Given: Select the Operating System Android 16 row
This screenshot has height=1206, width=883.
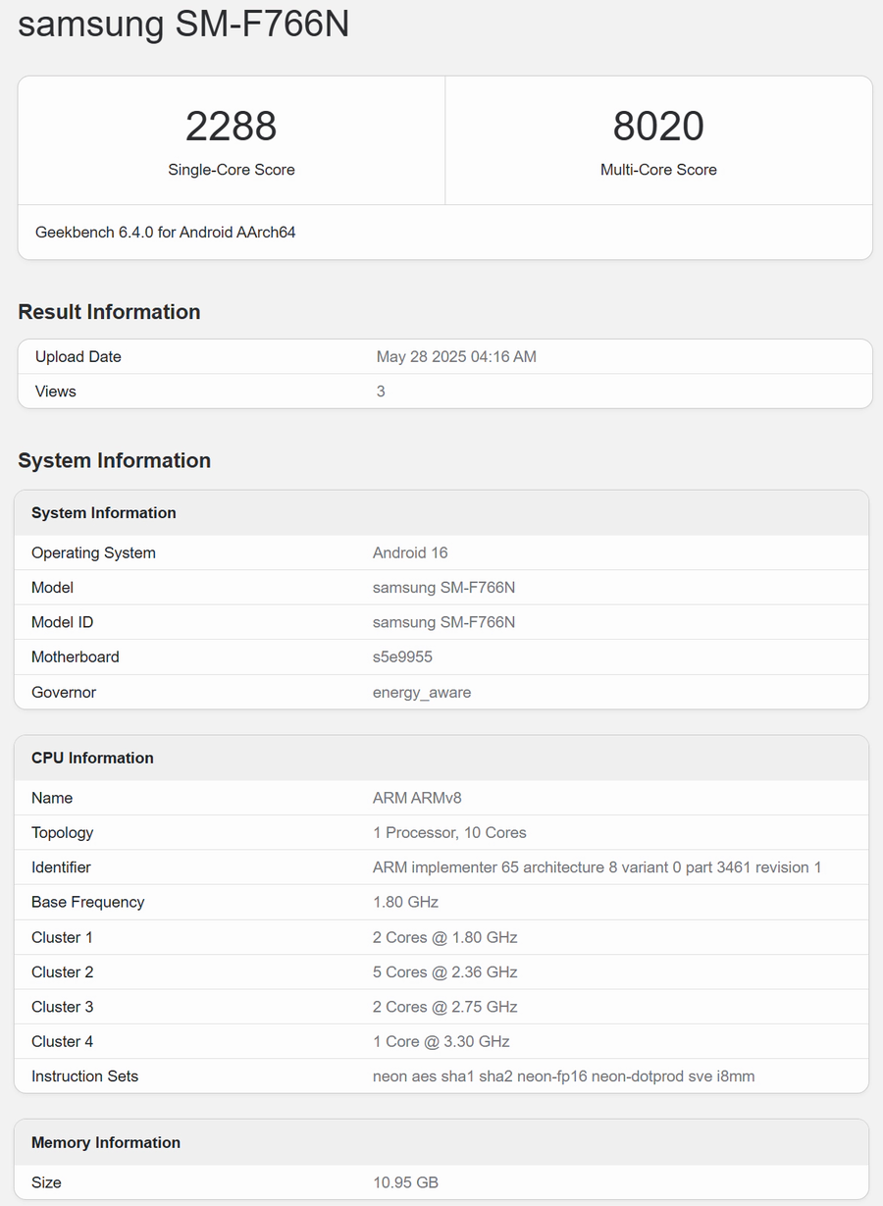Looking at the screenshot, I should pos(441,552).
